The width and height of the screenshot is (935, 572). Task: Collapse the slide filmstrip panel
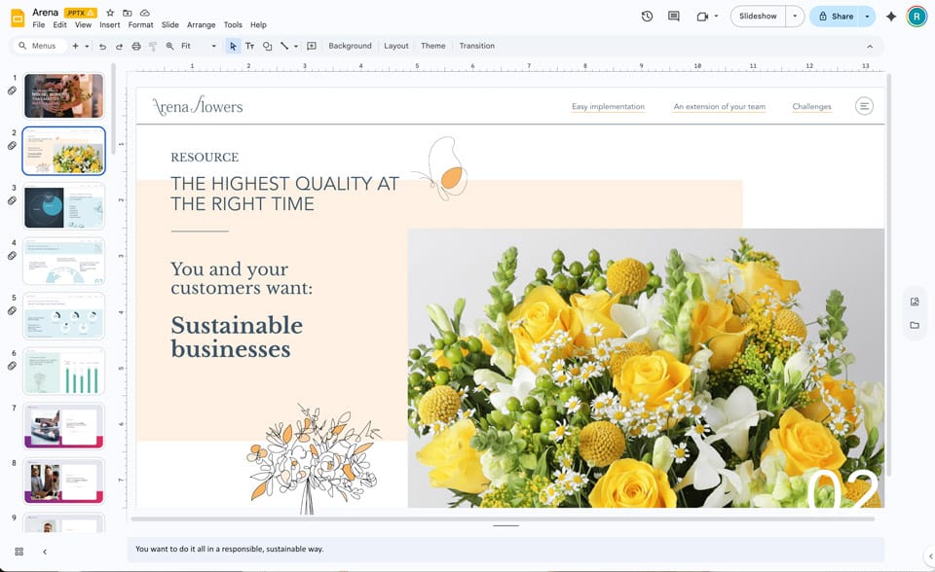click(44, 552)
